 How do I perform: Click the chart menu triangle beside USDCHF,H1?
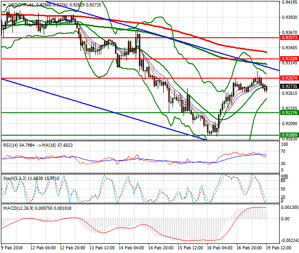click(5, 5)
